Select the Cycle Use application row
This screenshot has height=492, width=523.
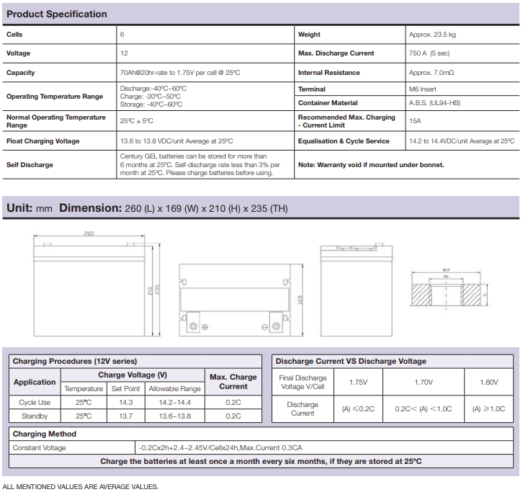35,403
